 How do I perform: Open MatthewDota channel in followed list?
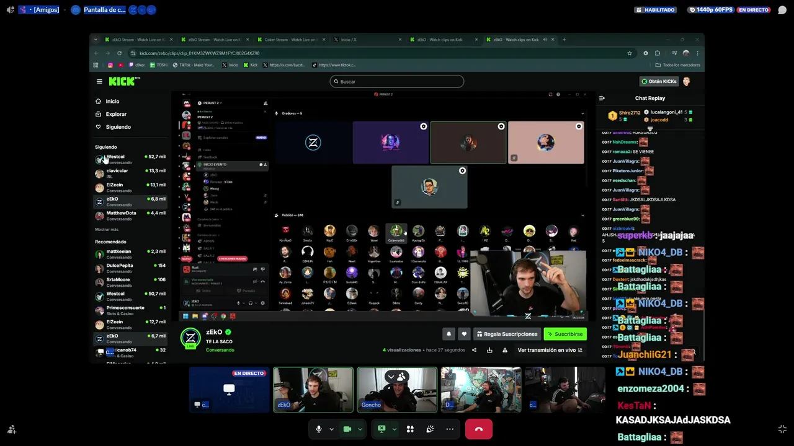click(130, 216)
